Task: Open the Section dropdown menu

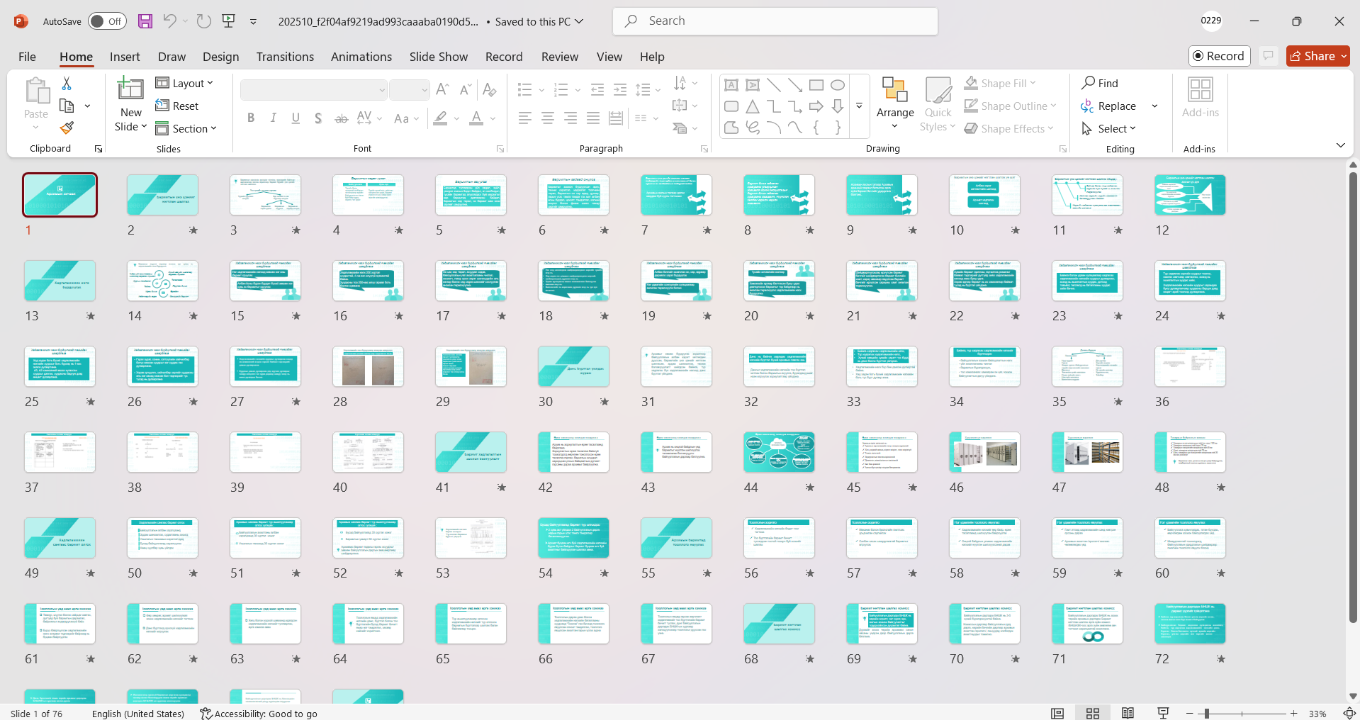Action: coord(186,128)
